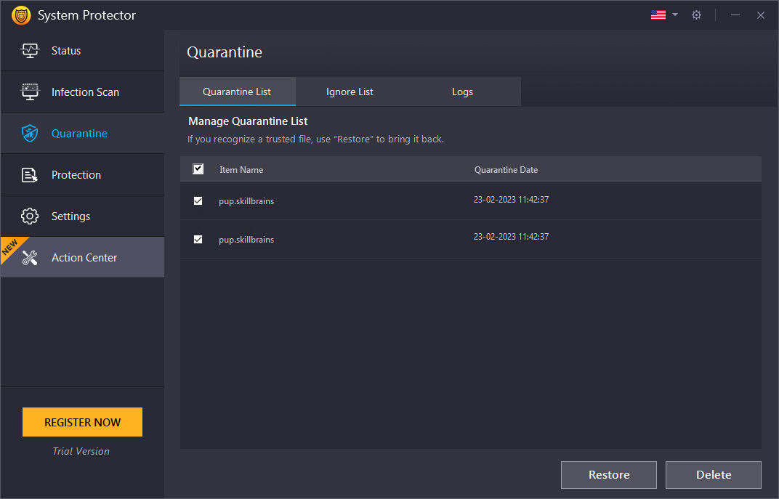Viewport: 779px width, 499px height.
Task: Select the Infection Scan sidebar icon
Action: [x=30, y=92]
